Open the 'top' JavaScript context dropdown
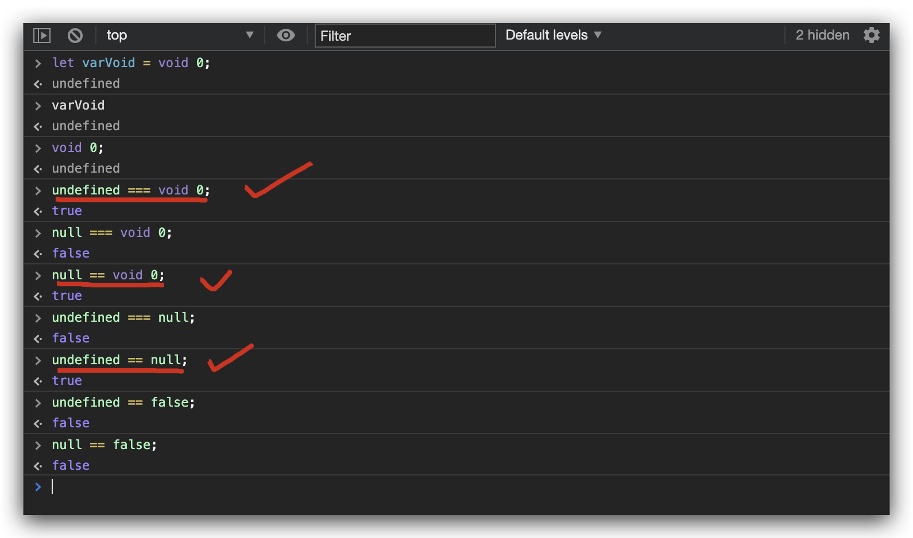The image size is (913, 538). coord(180,36)
